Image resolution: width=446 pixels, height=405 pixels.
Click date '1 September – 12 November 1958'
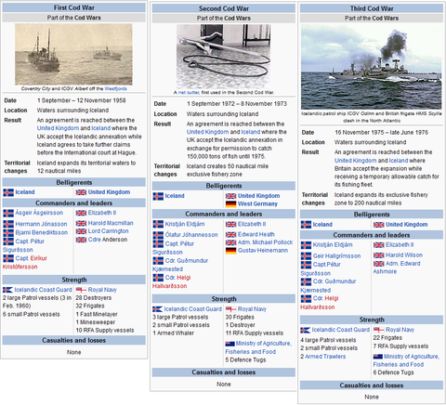[x=81, y=100]
